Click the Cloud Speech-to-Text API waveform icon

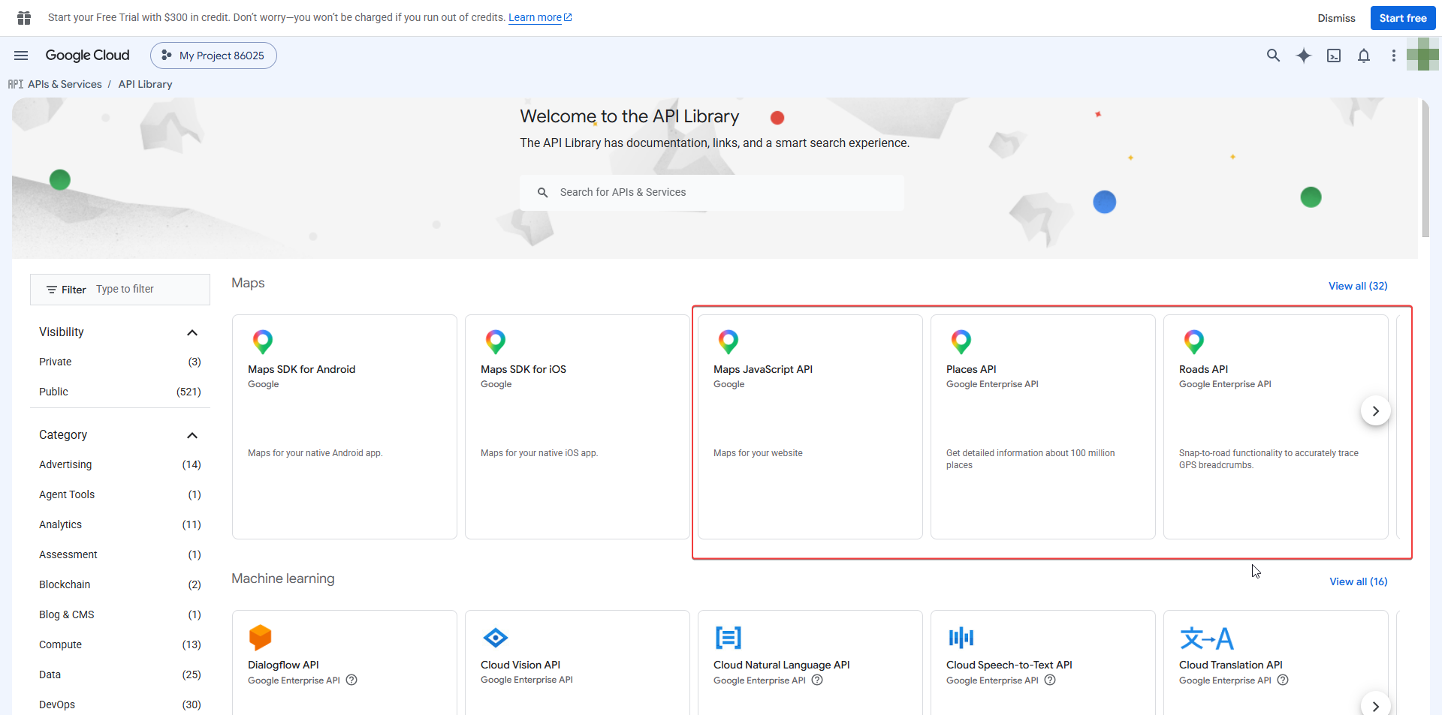click(x=961, y=638)
